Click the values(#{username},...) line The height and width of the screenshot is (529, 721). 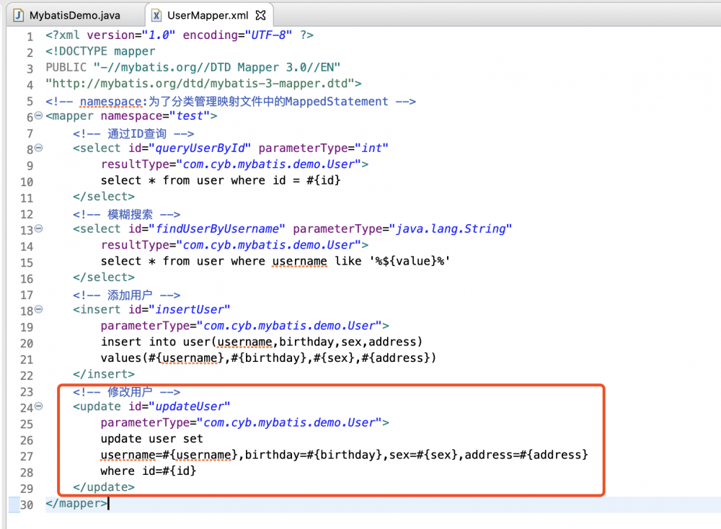click(x=268, y=358)
